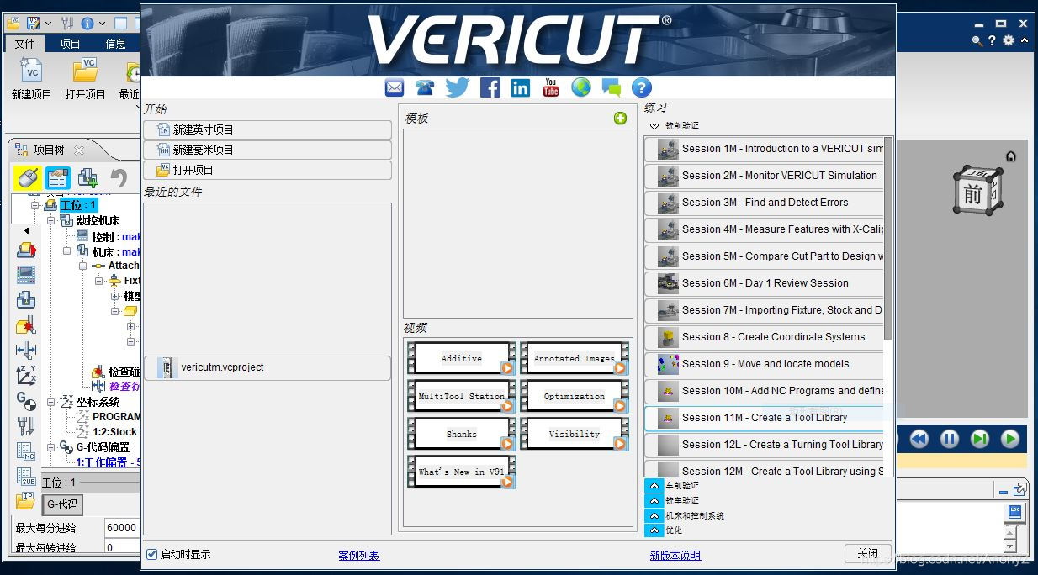The width and height of the screenshot is (1038, 575).
Task: Click the G-code offset sidebar icon
Action: (x=26, y=400)
